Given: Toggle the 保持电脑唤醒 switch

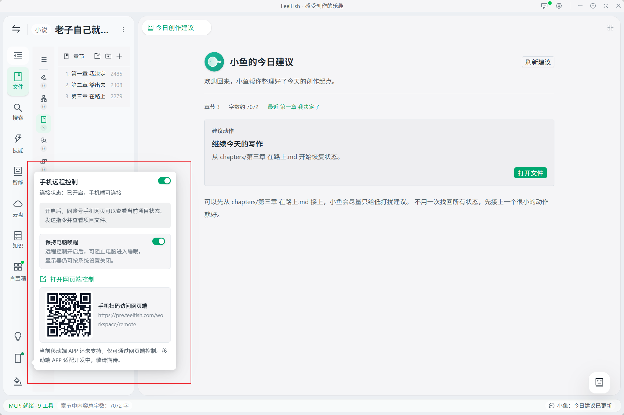Looking at the screenshot, I should (158, 241).
